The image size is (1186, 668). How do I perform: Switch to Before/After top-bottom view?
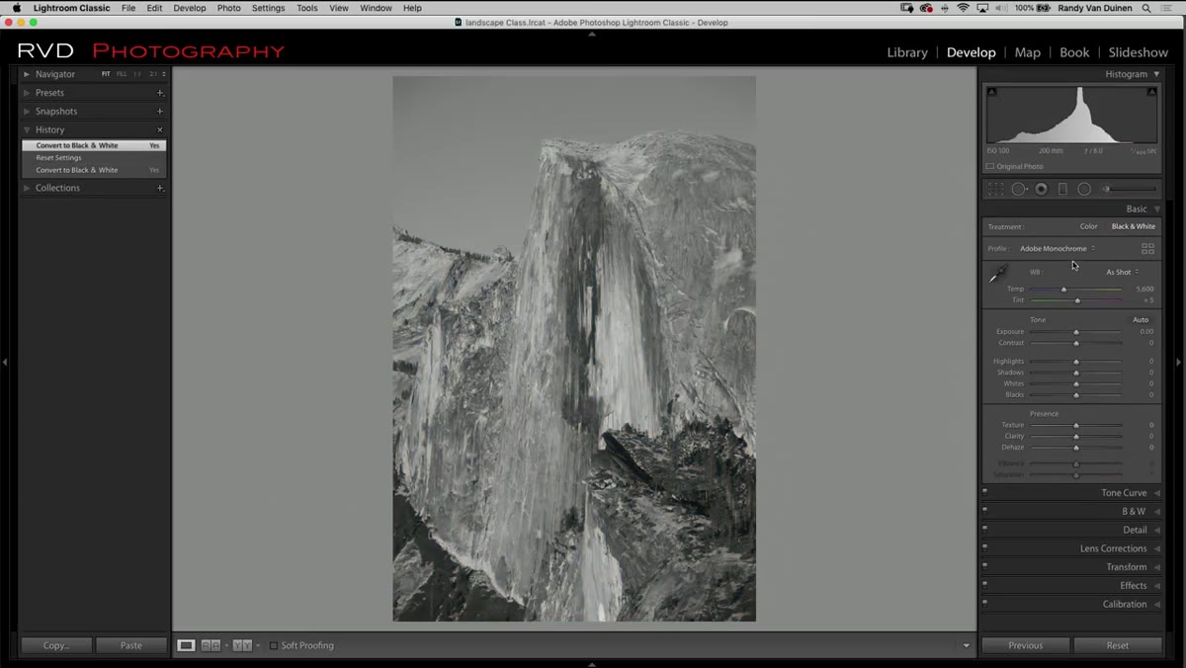[x=242, y=645]
